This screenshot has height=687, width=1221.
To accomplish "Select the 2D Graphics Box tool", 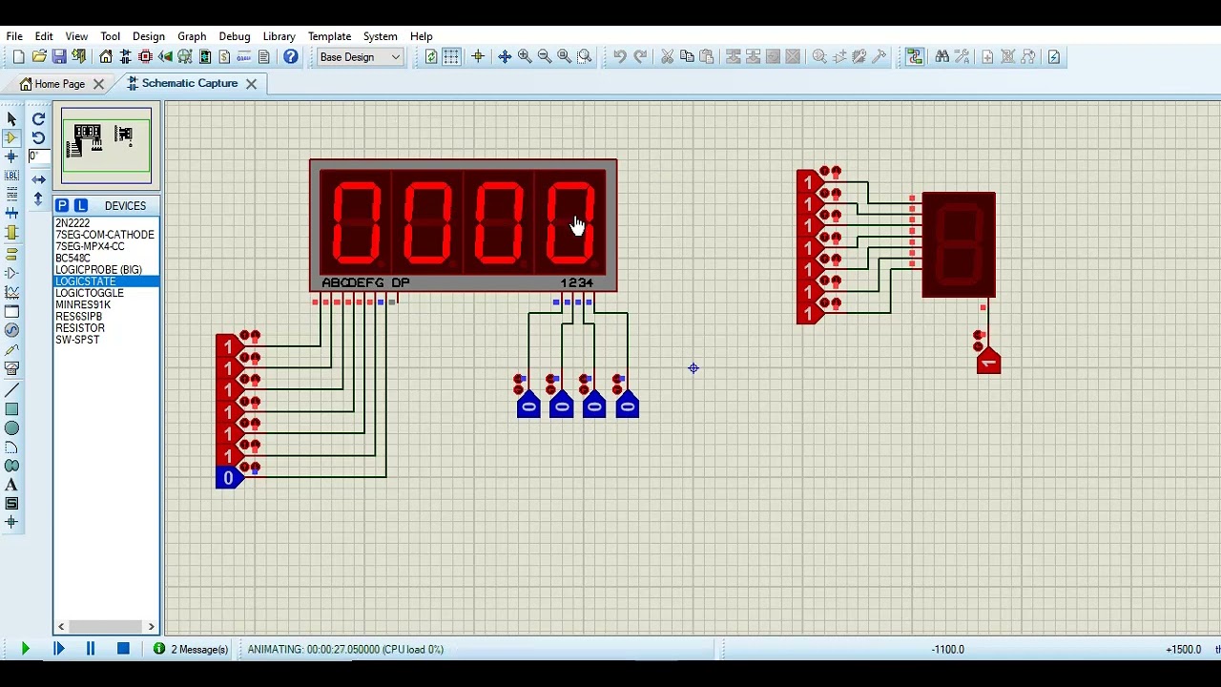I will click(11, 409).
